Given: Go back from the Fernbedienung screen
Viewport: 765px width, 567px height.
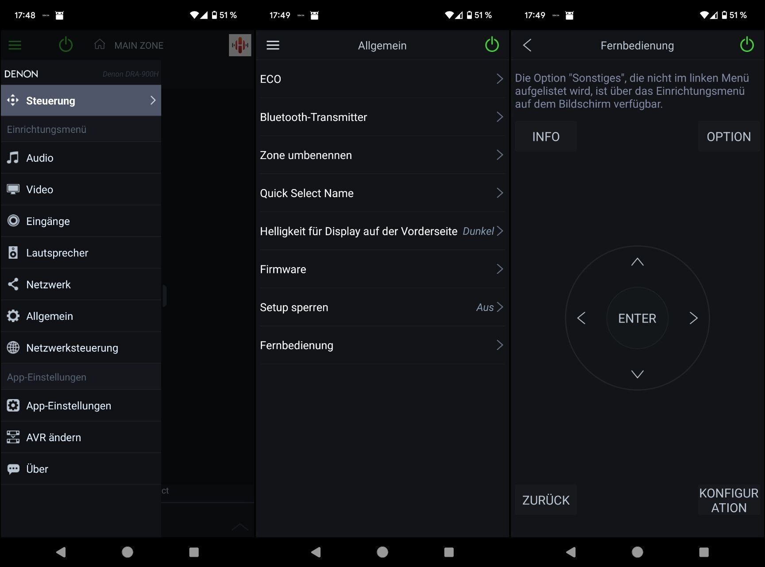Looking at the screenshot, I should point(527,45).
